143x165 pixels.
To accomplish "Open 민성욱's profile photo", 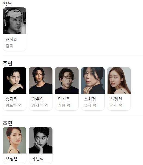I will coord(67,80).
